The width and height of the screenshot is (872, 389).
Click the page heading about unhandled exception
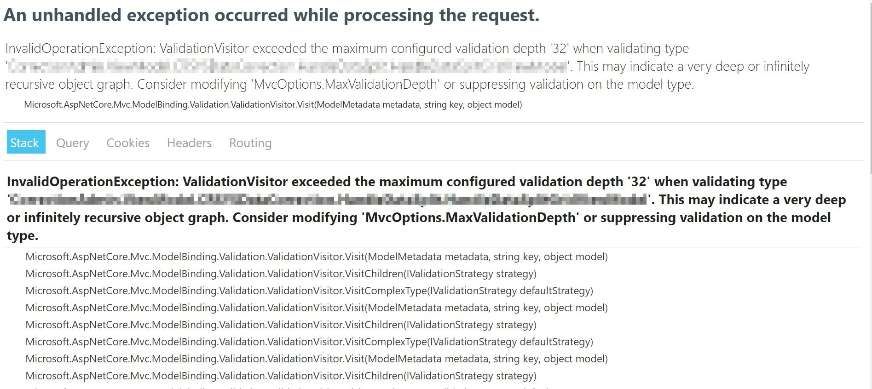point(271,15)
